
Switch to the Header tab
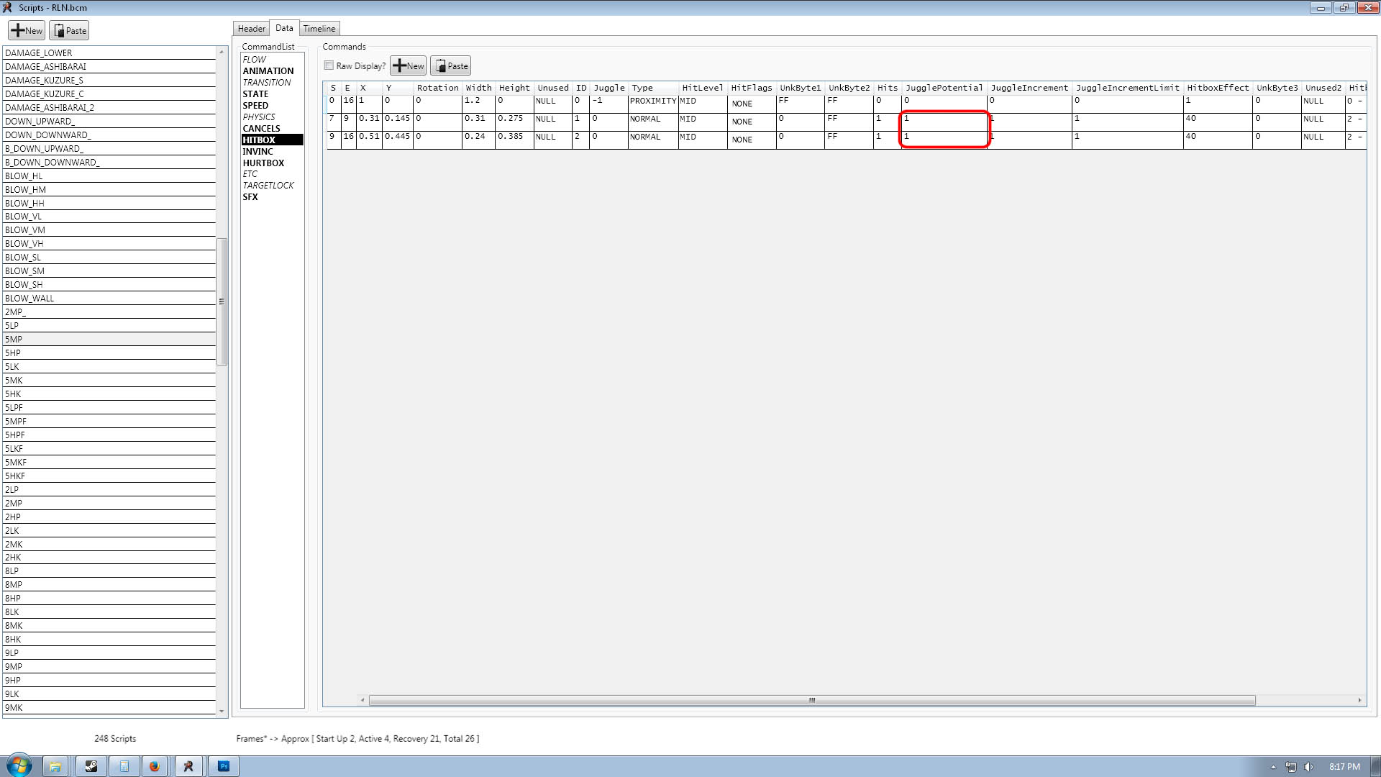[x=252, y=29]
